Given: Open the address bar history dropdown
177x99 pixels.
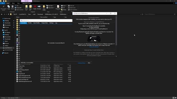Looking at the screenshot, I should [x=141, y=14].
